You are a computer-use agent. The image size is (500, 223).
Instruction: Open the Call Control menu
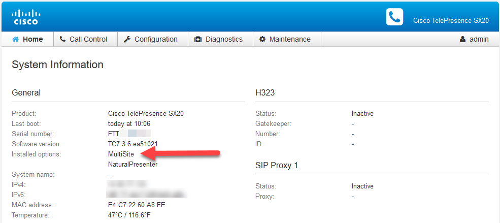point(85,39)
